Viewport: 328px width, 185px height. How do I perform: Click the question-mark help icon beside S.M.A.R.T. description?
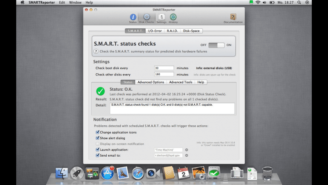tap(96, 51)
